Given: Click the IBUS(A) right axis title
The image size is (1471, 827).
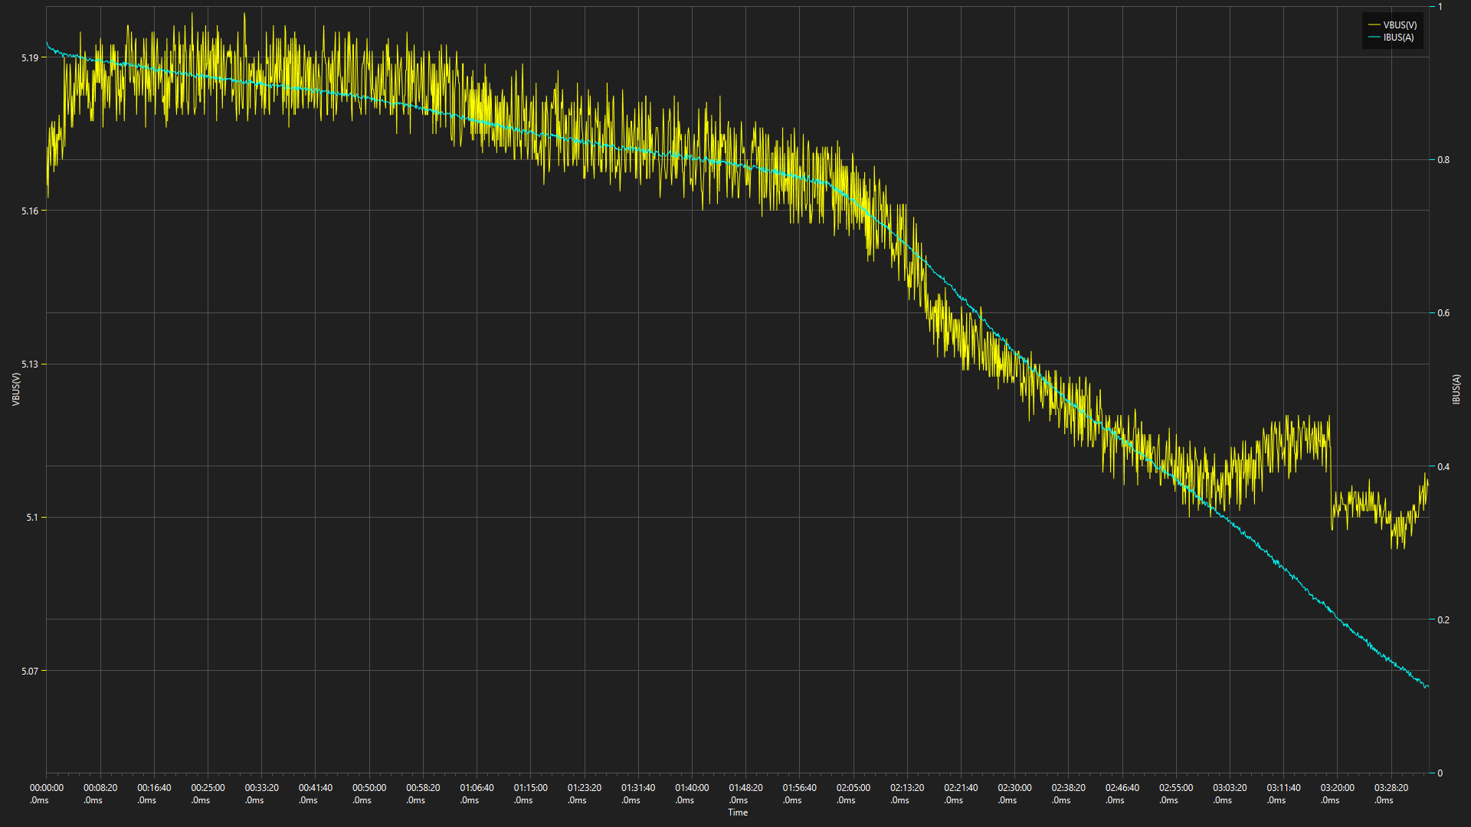Looking at the screenshot, I should [1456, 389].
